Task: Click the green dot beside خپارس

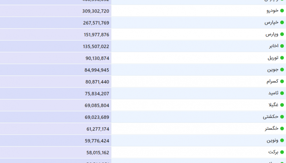Action: point(282,22)
